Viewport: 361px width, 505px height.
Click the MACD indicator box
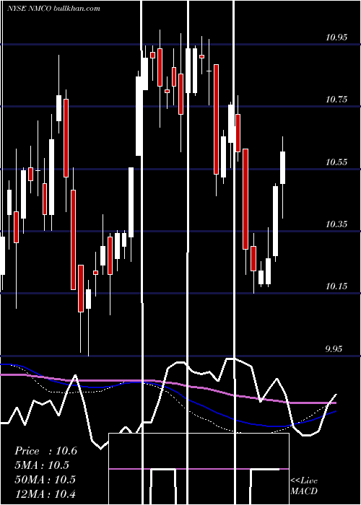click(x=199, y=469)
